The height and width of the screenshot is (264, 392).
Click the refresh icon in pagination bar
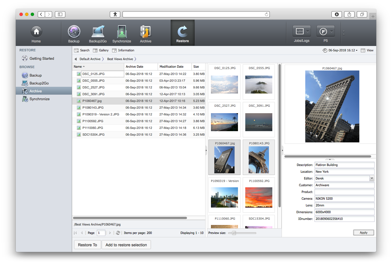(x=118, y=233)
